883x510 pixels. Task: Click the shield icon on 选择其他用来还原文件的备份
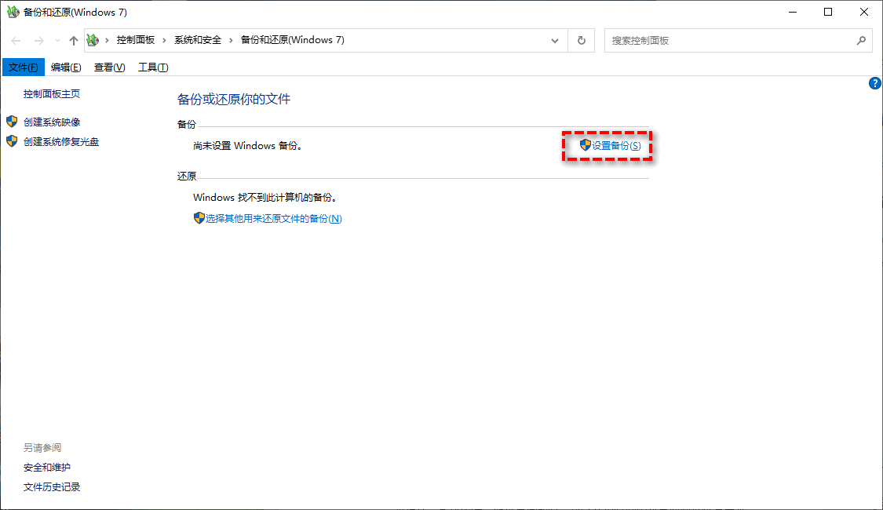pos(199,217)
